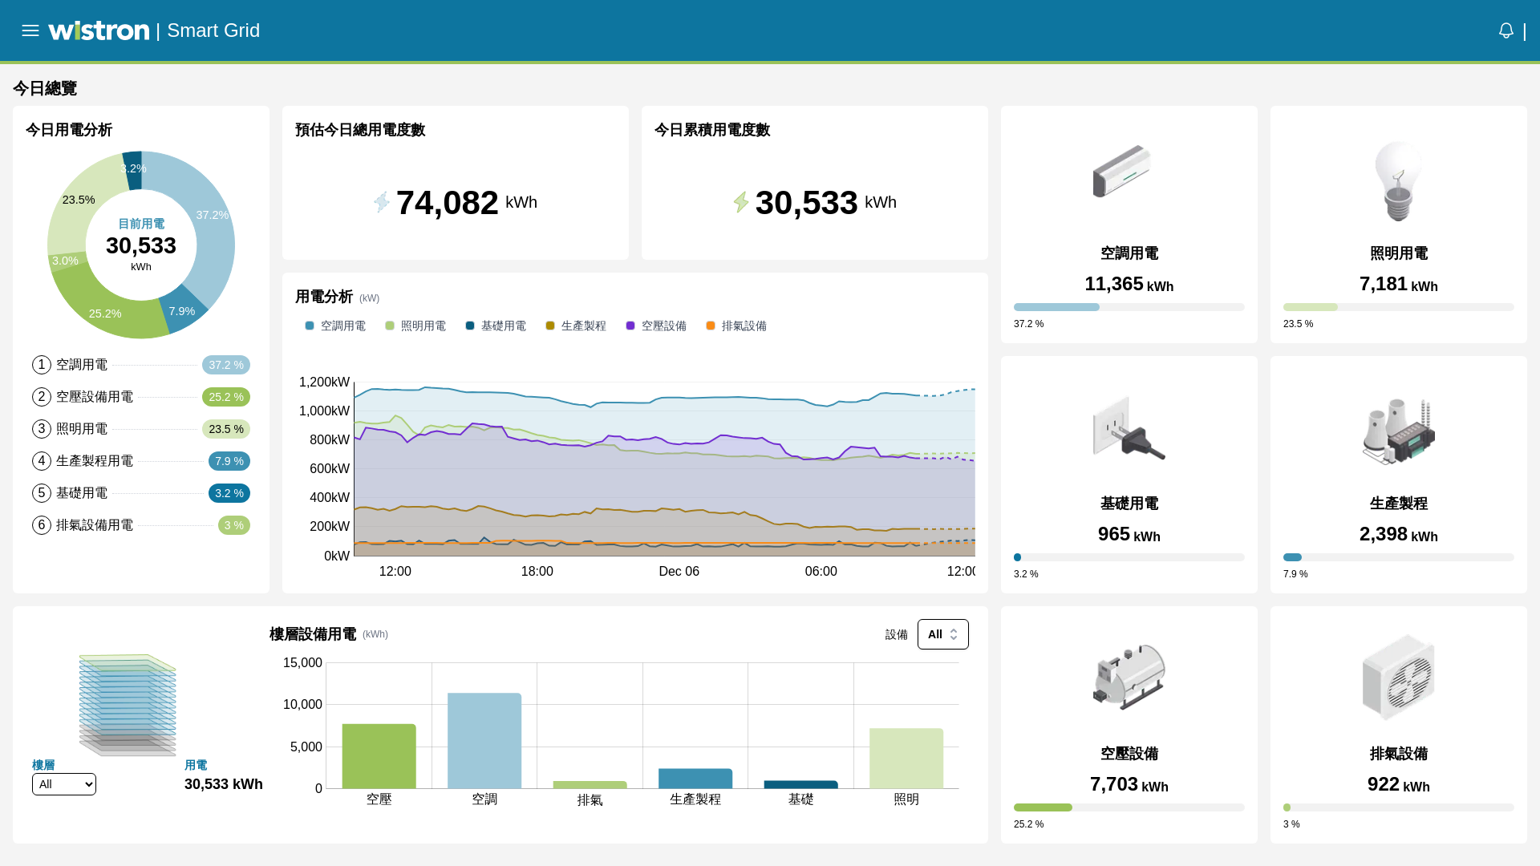The image size is (1540, 866).
Task: Click the notification bell icon
Action: 1506,30
